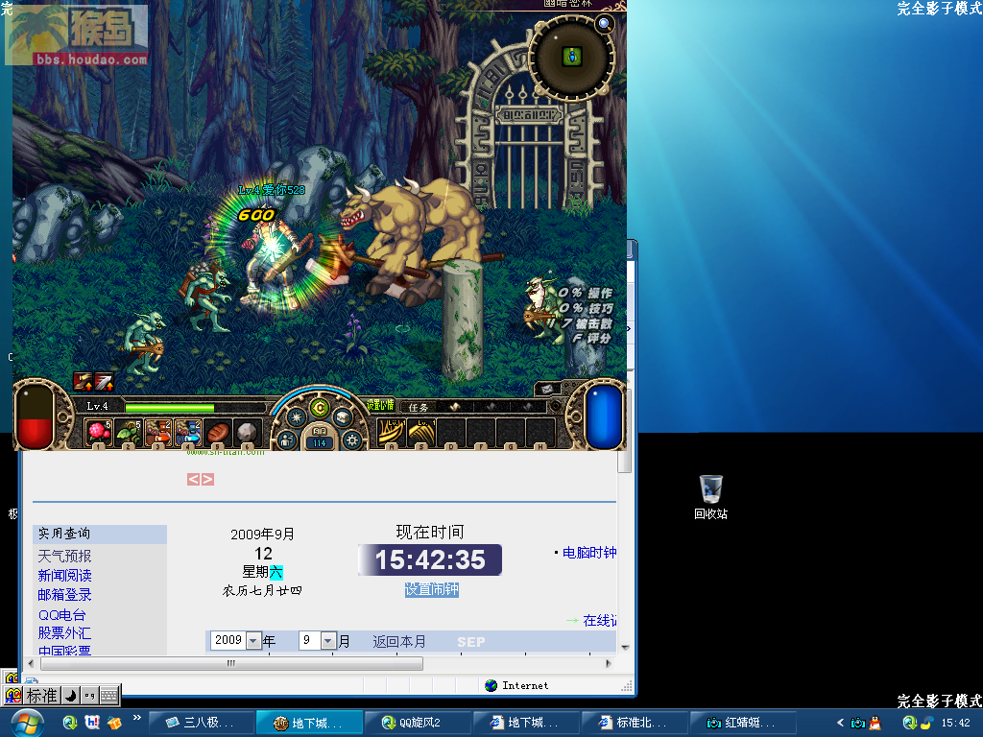Select the blue potion in quick slot 4
The height and width of the screenshot is (737, 983).
pos(187,432)
